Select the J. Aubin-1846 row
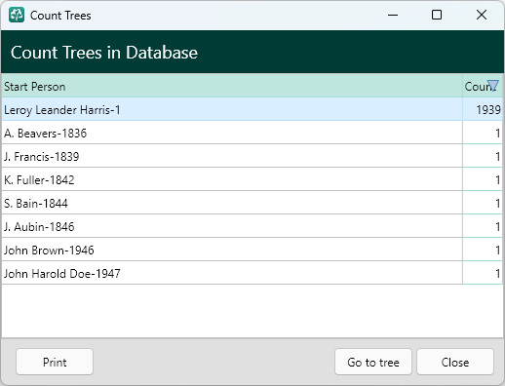Image resolution: width=505 pixels, height=386 pixels. point(252,226)
